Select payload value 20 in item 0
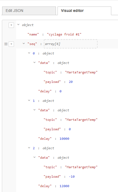This screenshot has height=192, width=118. (71, 82)
